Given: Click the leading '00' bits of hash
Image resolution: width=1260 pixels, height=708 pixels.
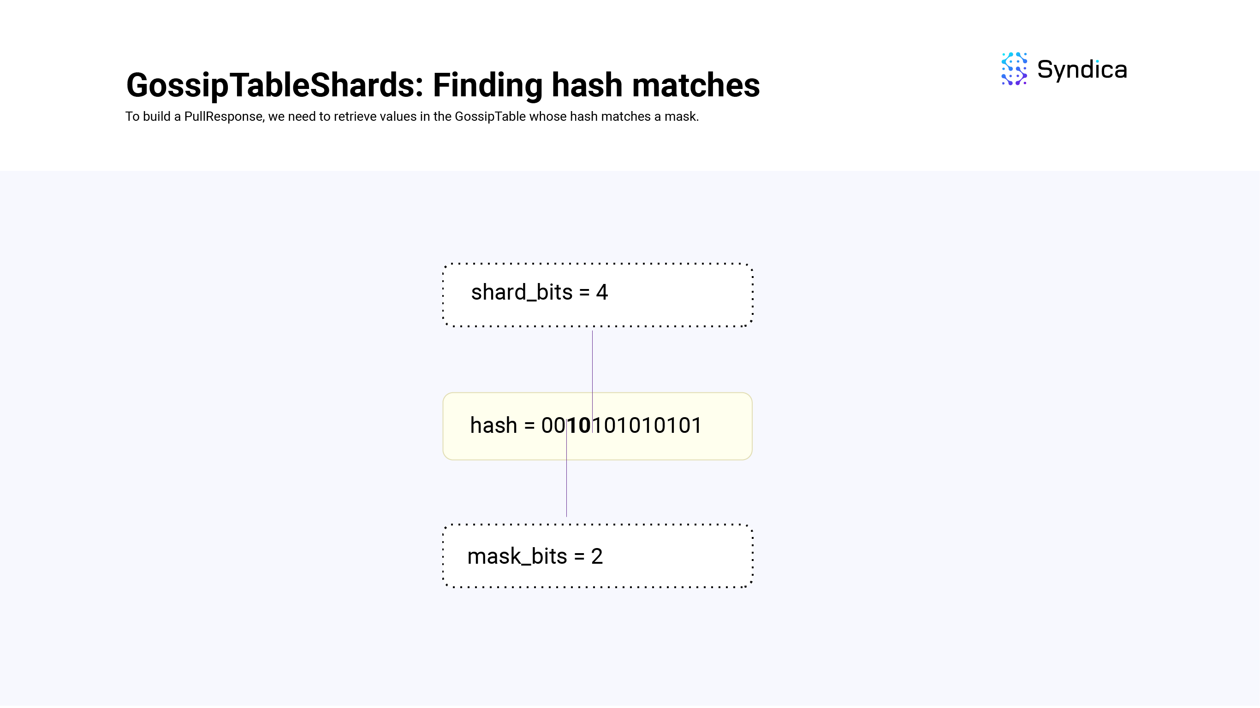Looking at the screenshot, I should 553,425.
